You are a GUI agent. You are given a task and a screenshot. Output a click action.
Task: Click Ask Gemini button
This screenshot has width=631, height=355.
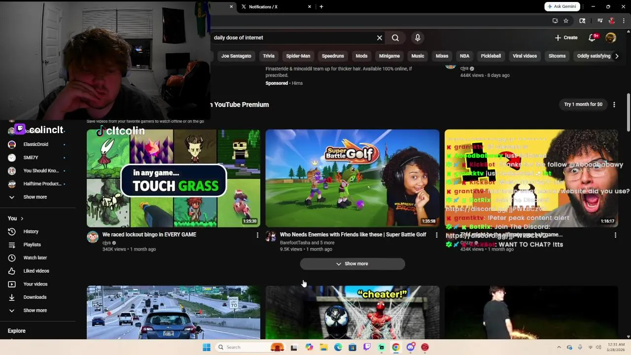tap(562, 6)
